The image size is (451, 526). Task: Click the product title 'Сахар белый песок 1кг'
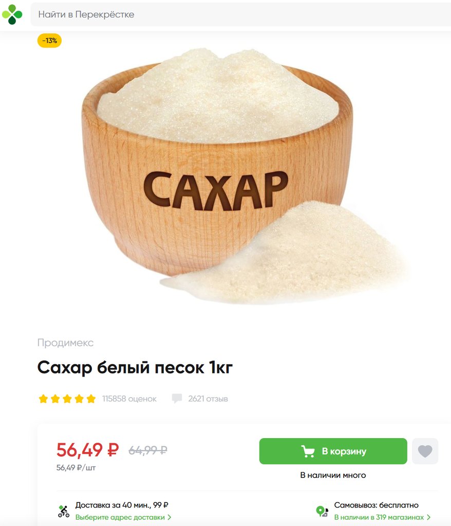point(135,367)
